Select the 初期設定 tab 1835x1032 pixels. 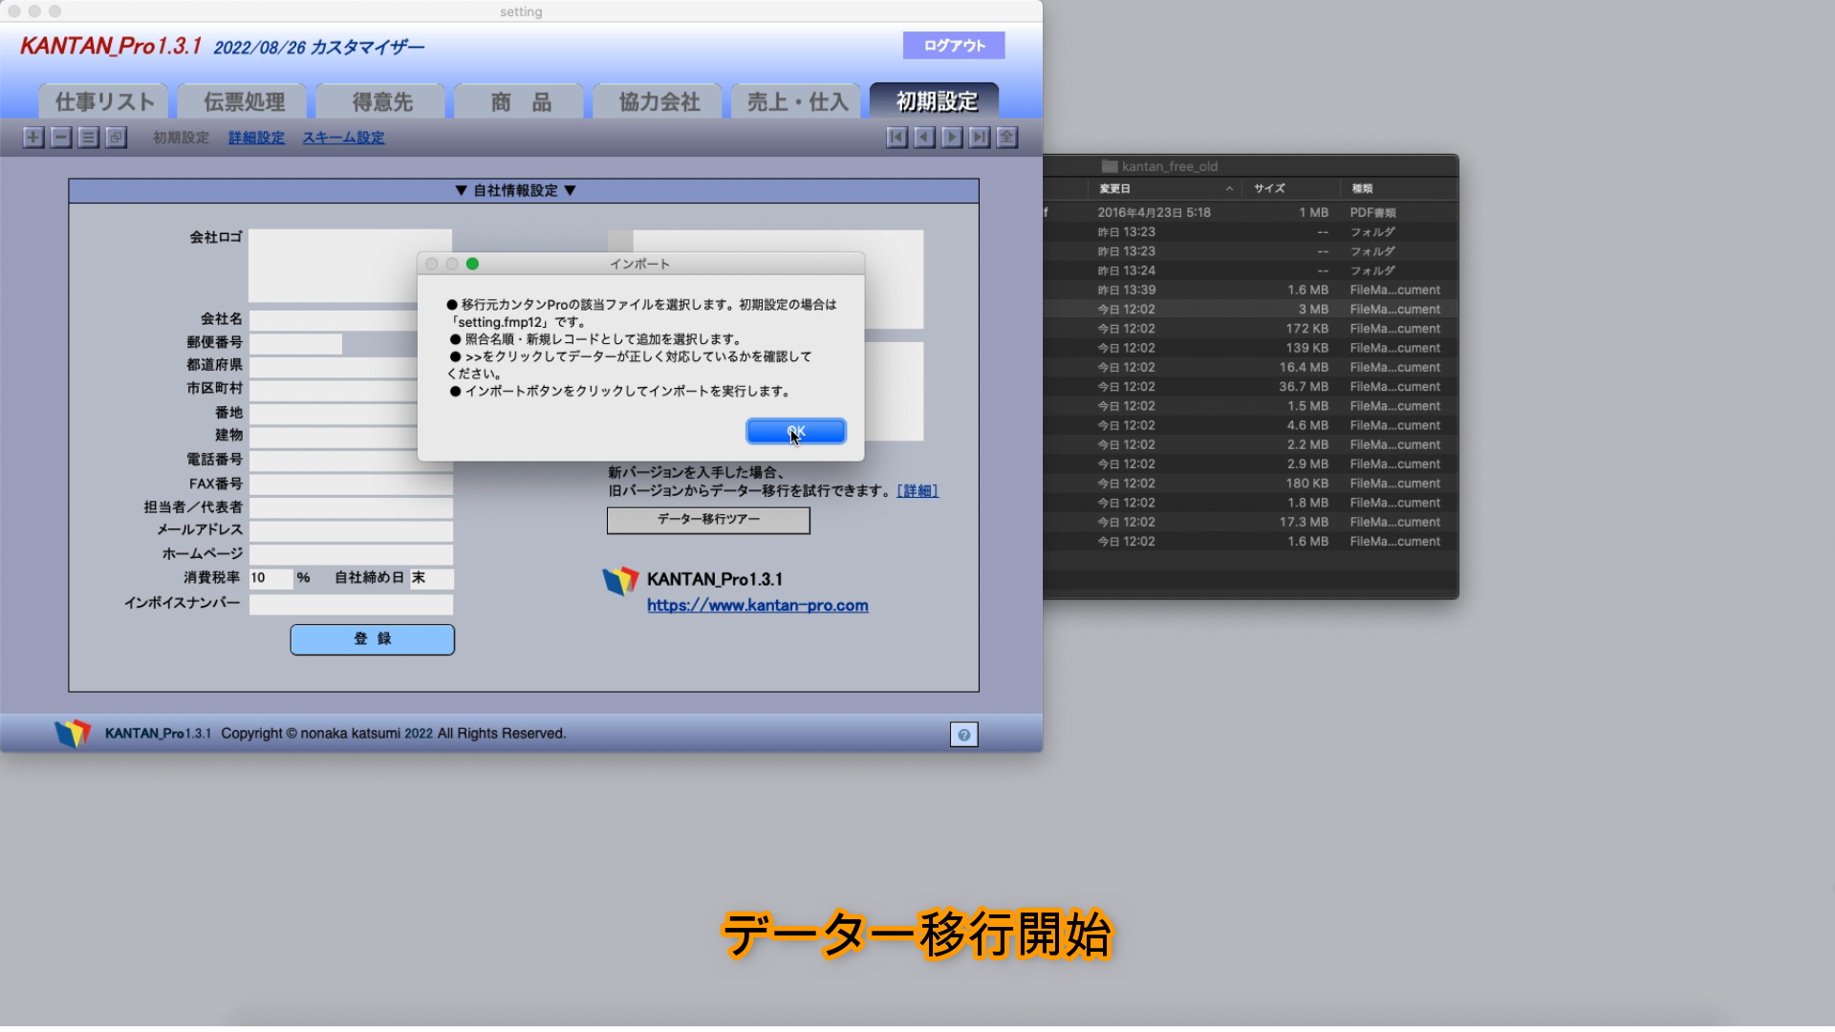937,101
